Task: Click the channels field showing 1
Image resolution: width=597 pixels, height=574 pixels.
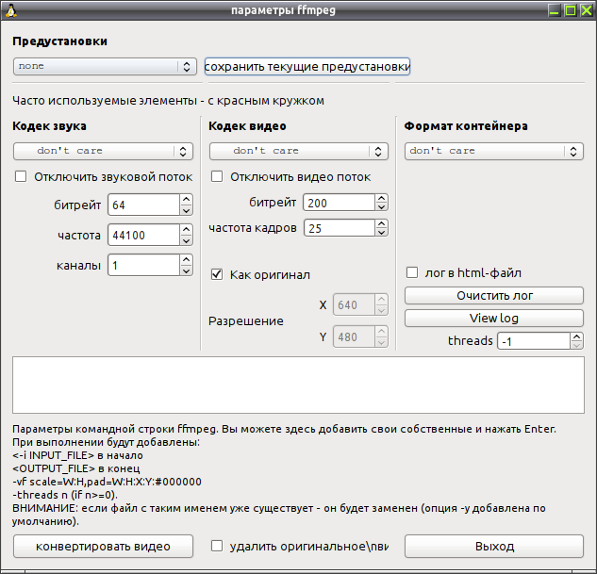Action: [143, 265]
